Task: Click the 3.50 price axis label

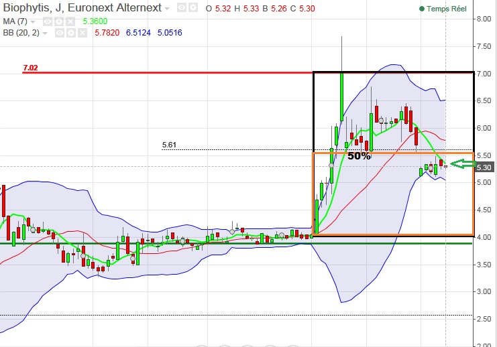Action: (x=484, y=265)
